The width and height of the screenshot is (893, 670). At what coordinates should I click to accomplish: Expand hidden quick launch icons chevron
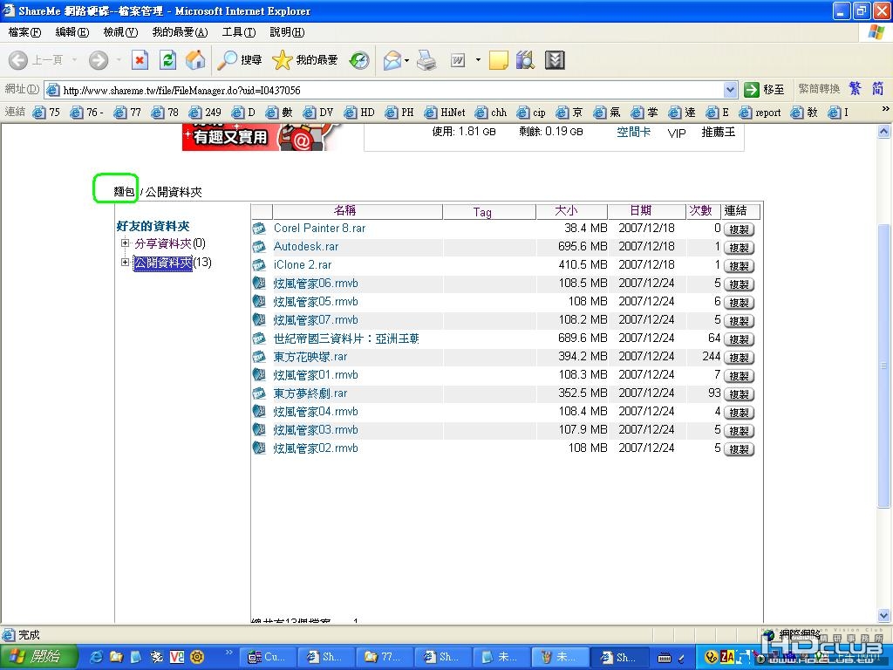point(229,652)
